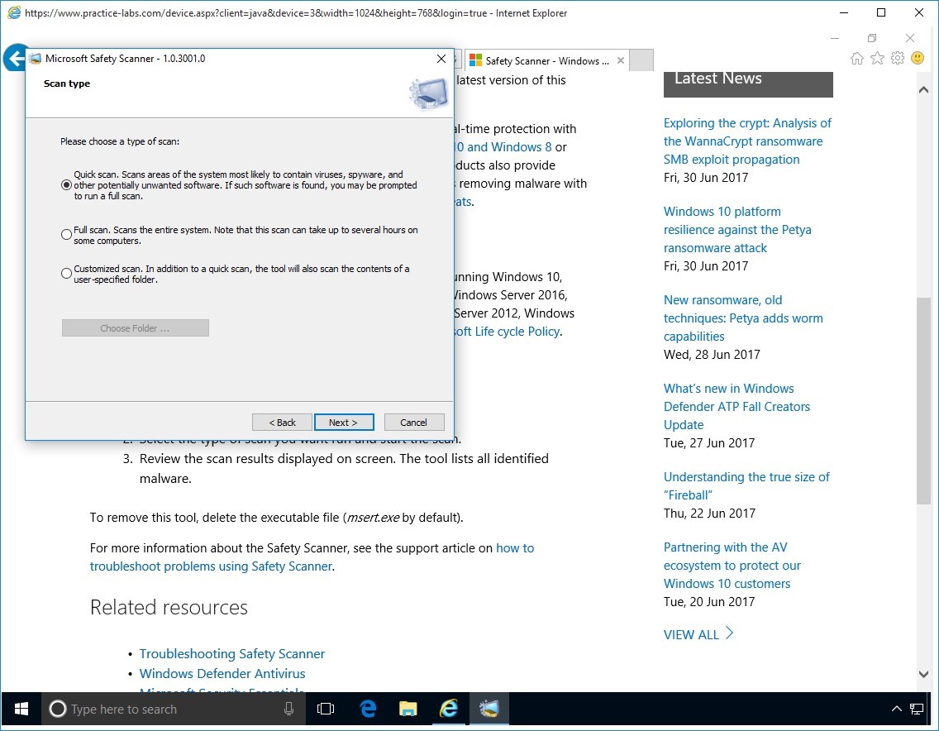939x731 pixels.
Task: Open the network icon in system tray
Action: pos(917,709)
